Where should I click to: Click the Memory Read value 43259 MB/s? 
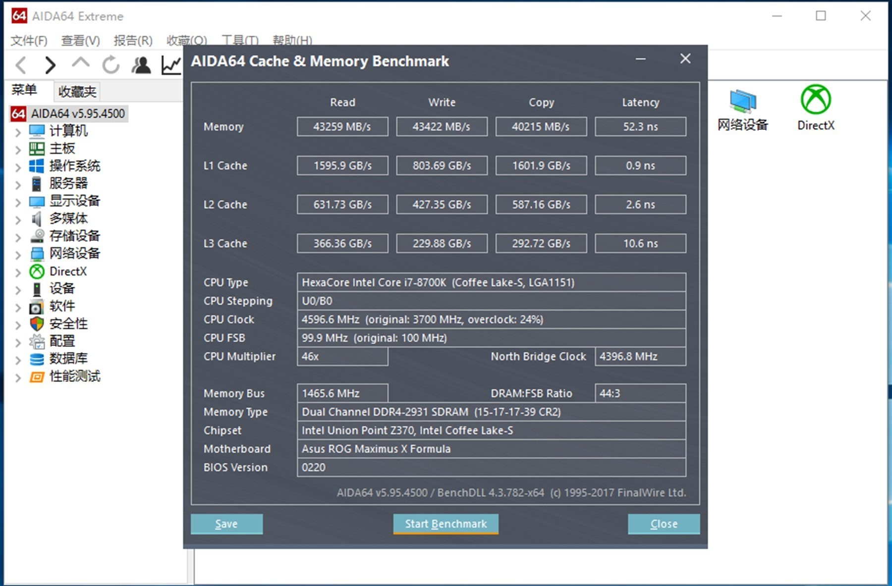342,127
